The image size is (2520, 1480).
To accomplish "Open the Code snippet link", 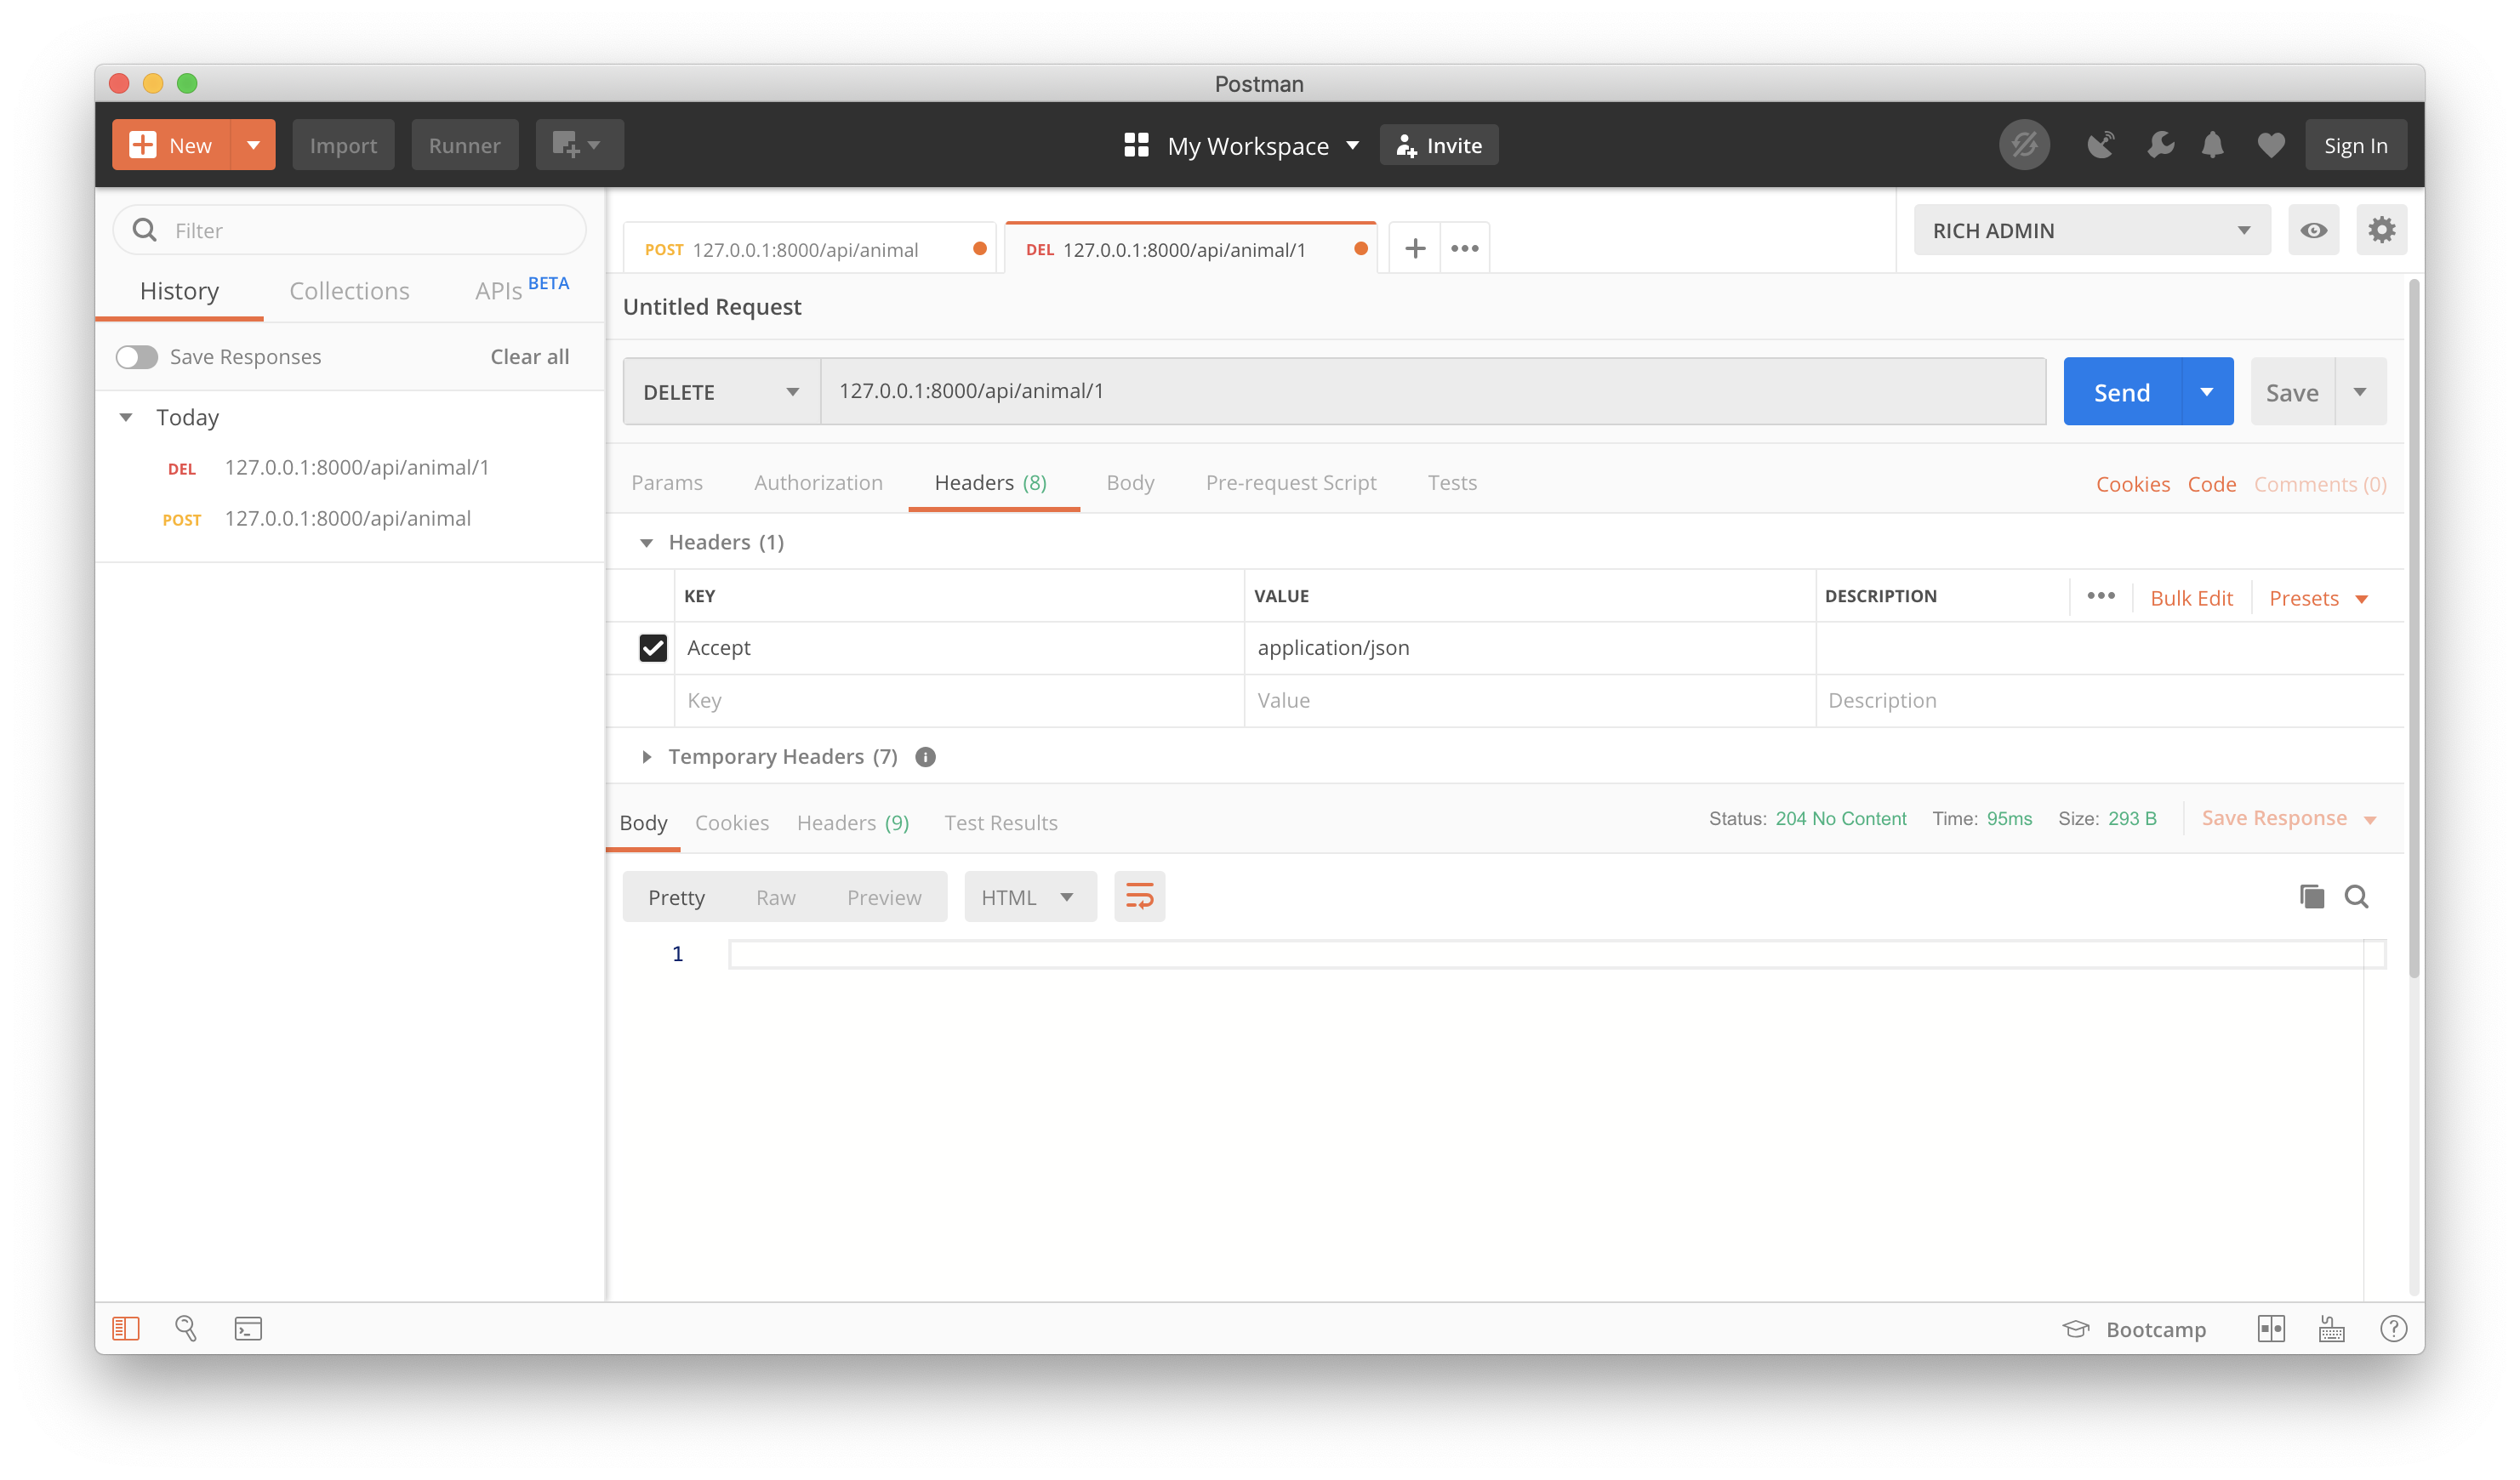I will [x=2210, y=484].
